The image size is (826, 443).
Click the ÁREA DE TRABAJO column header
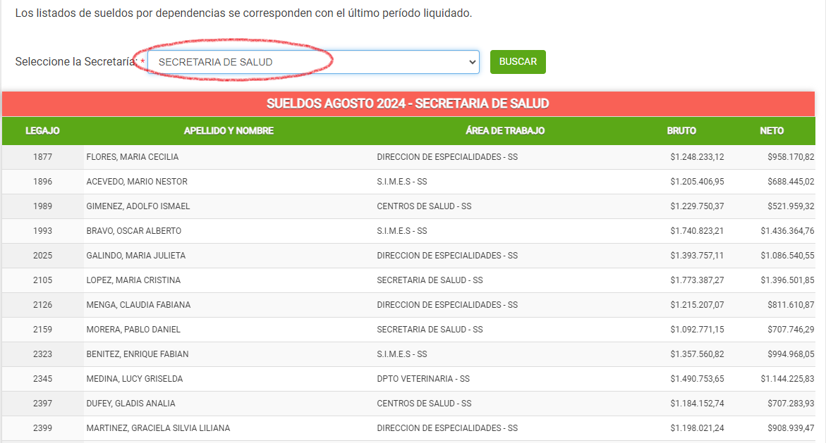[x=505, y=131]
